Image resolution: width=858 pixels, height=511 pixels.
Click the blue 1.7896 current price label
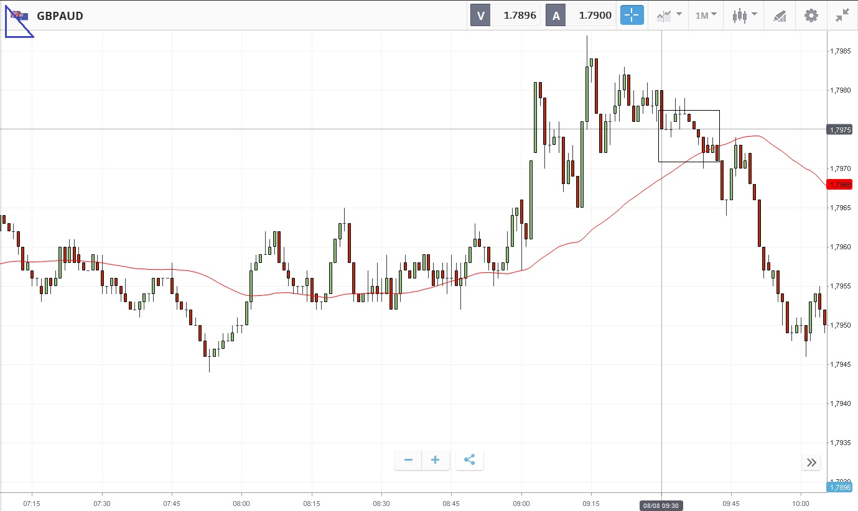(839, 487)
